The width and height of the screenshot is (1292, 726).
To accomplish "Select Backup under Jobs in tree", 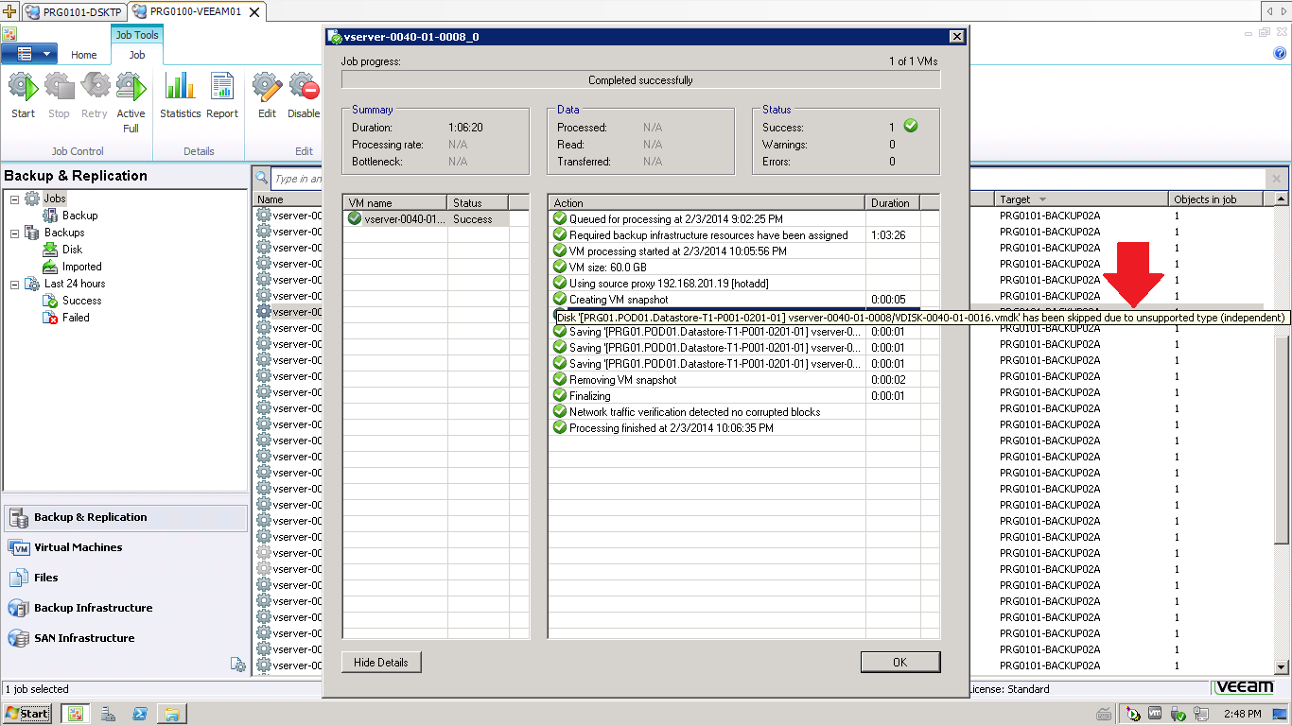I will pos(79,216).
